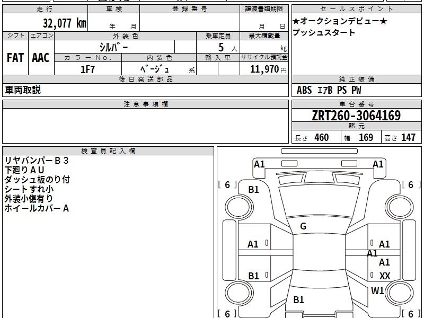Image resolution: width=424 pixels, height=318 pixels.
Task: Select the 外装小傷有り inspector note
Action: point(29,198)
